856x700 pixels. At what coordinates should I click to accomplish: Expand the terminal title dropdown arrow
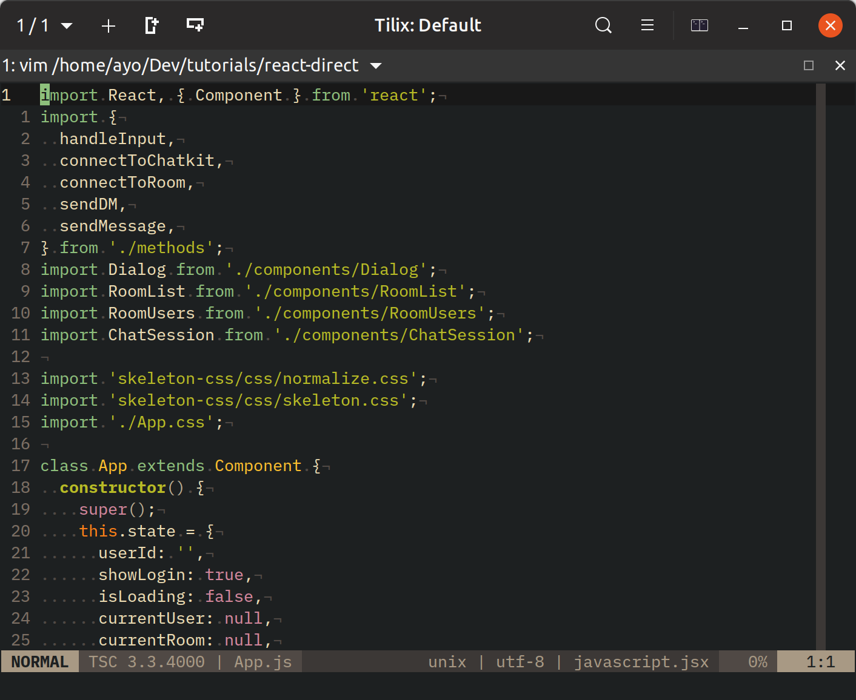coord(376,65)
